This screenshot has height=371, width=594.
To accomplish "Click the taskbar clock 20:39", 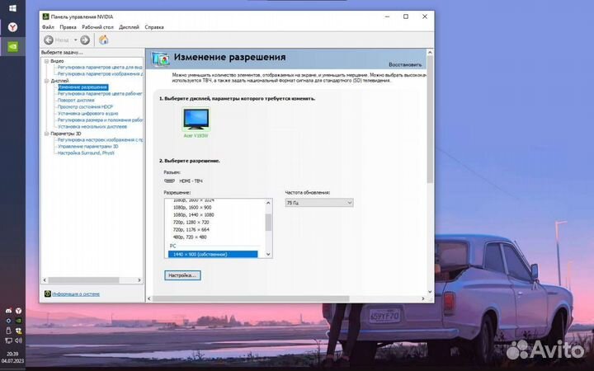I will coord(12,354).
